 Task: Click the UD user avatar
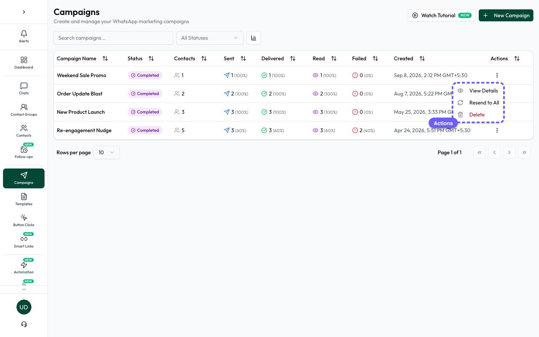pos(24,307)
